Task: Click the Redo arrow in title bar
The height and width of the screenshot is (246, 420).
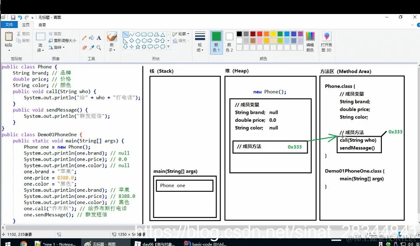Action: pyautogui.click(x=26, y=18)
